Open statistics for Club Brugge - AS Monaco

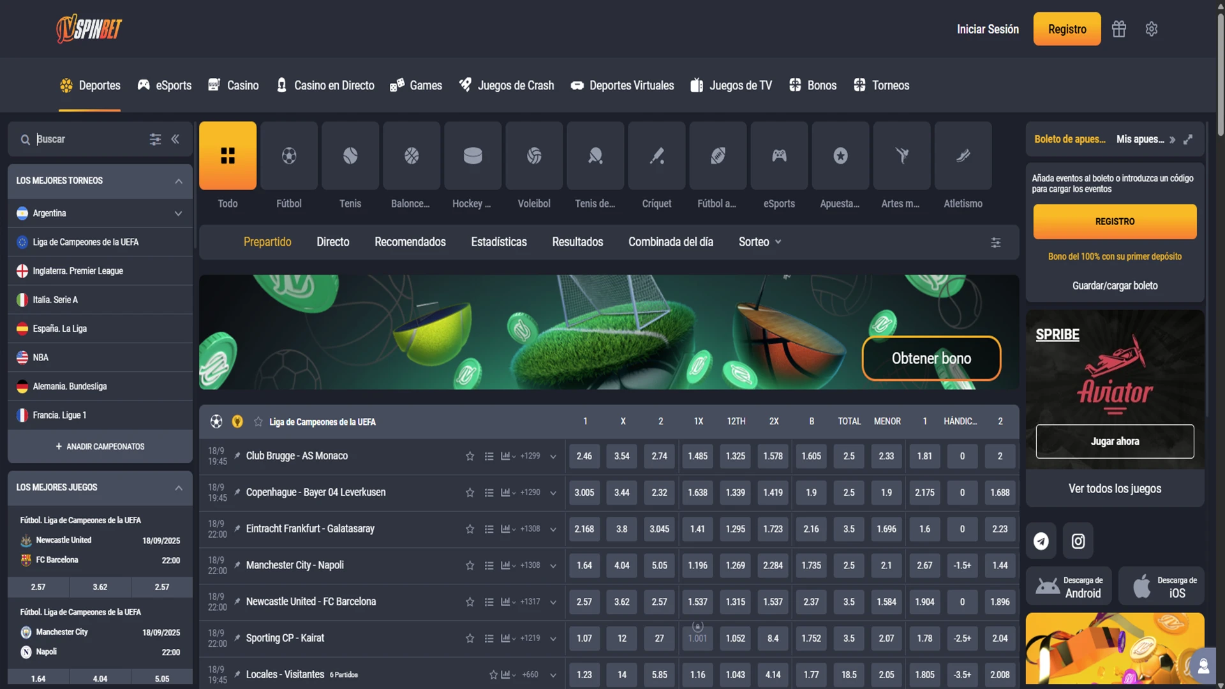[509, 456]
